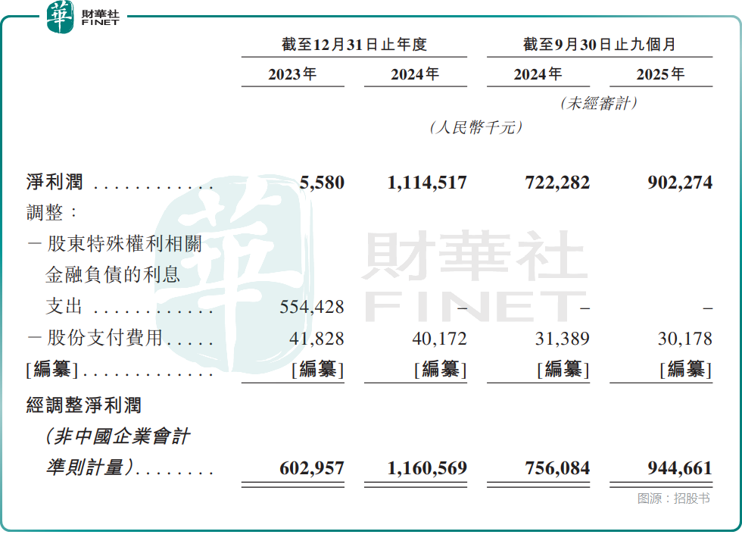Click the (人民幣千元) currency unit label
742x547 pixels.
click(475, 127)
